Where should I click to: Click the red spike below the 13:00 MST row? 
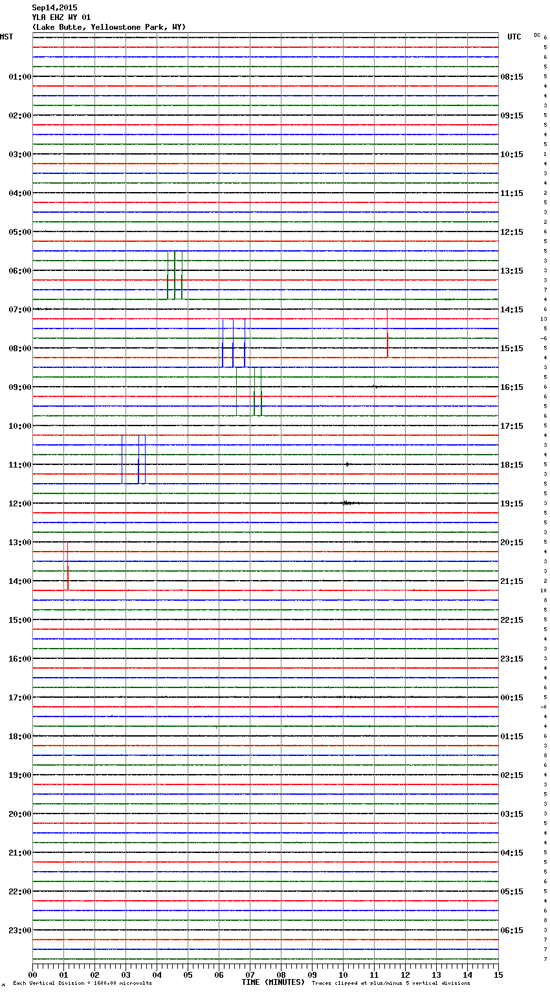(67, 566)
